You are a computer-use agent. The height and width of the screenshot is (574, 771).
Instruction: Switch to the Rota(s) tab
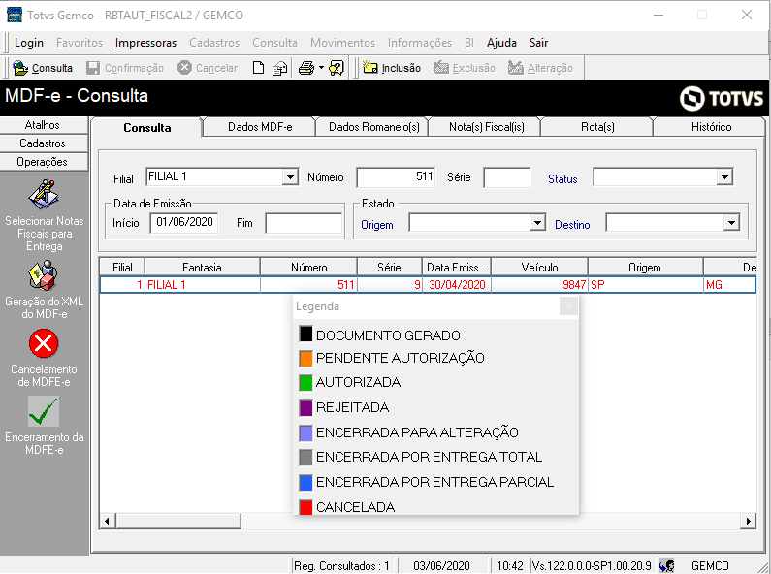[x=597, y=127]
